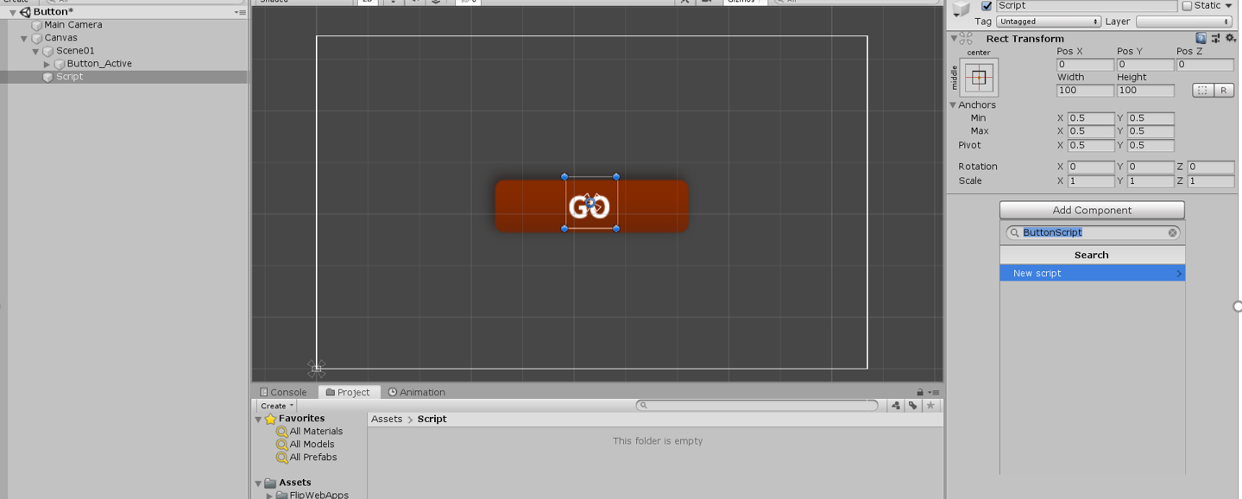Collapse the Canvas tree node
This screenshot has height=499, width=1242.
[x=24, y=38]
